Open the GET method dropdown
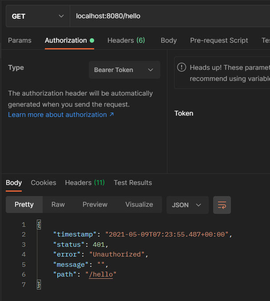 [37, 16]
